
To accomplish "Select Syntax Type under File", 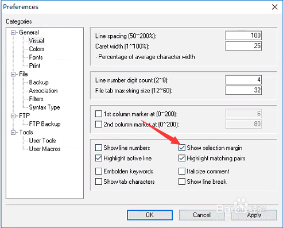I will point(44,107).
